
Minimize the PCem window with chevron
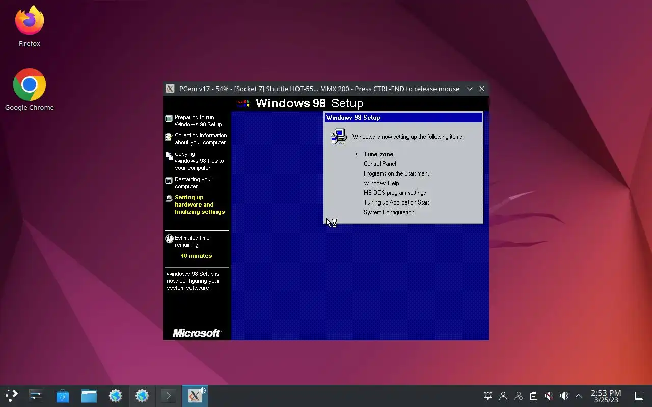click(470, 89)
